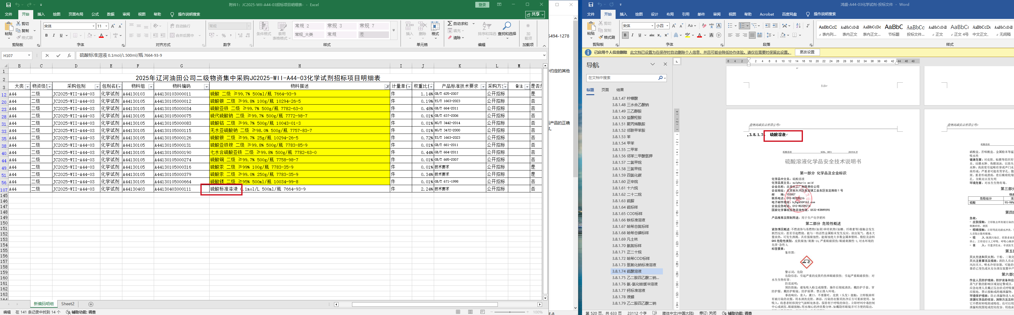Click Word Format Painter
This screenshot has height=315, width=1014.
click(x=606, y=38)
